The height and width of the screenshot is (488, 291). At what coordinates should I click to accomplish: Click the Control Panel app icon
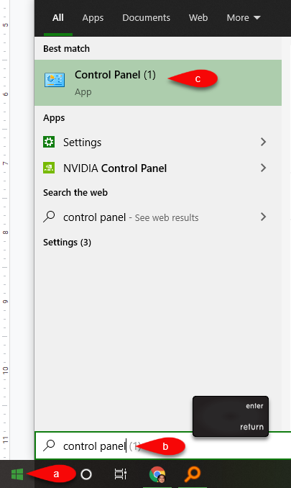tap(55, 80)
